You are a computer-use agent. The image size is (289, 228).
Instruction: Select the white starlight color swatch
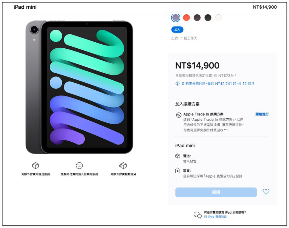click(218, 18)
